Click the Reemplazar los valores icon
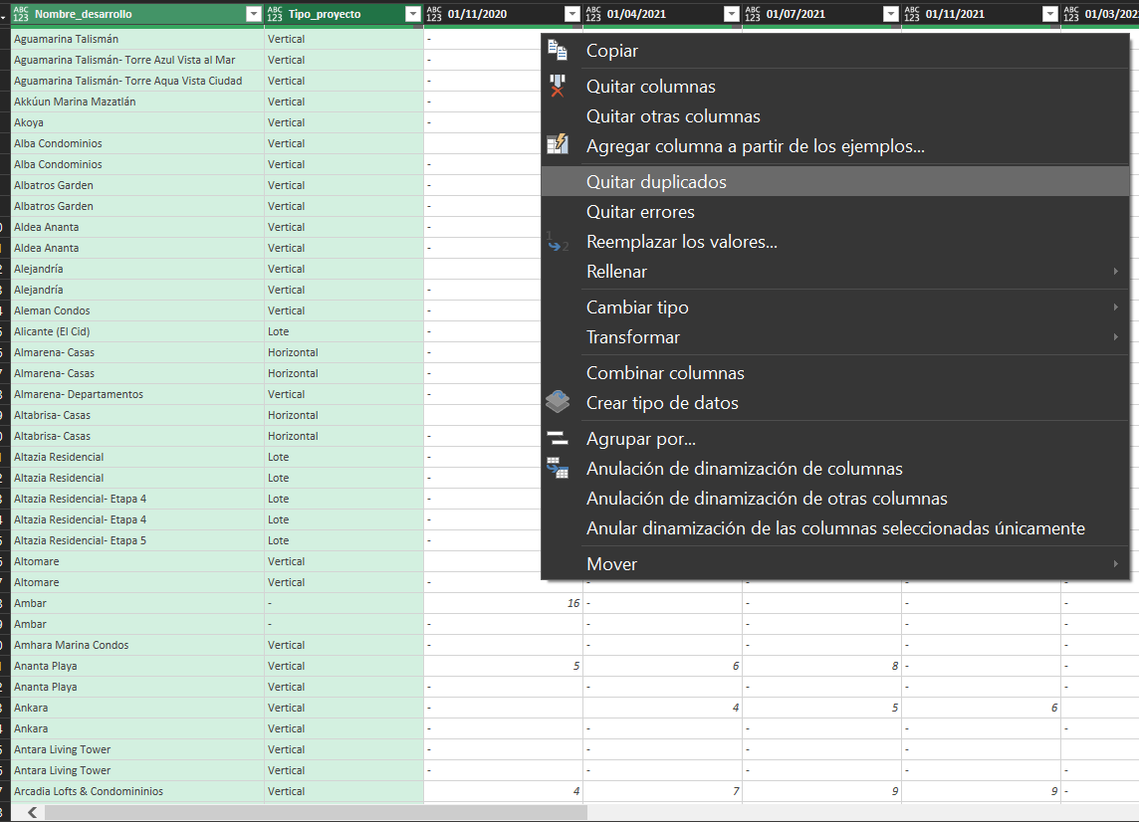This screenshot has width=1139, height=822. 558,242
